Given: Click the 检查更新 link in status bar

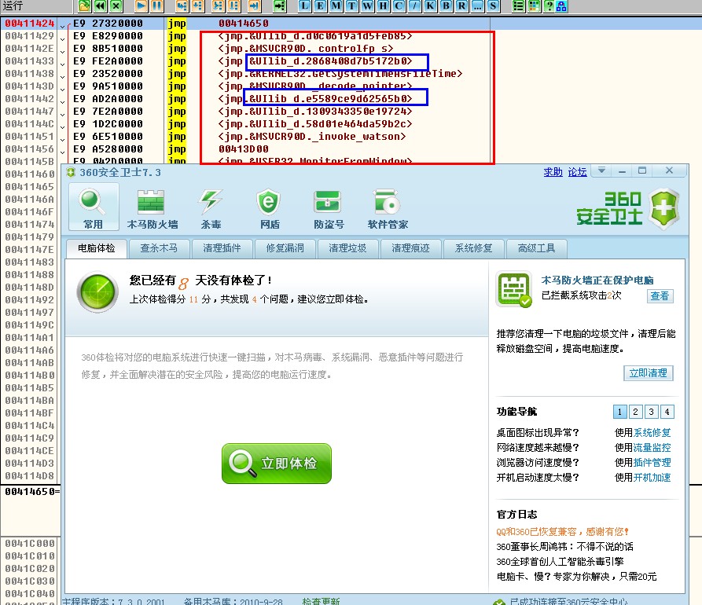Looking at the screenshot, I should (321, 601).
